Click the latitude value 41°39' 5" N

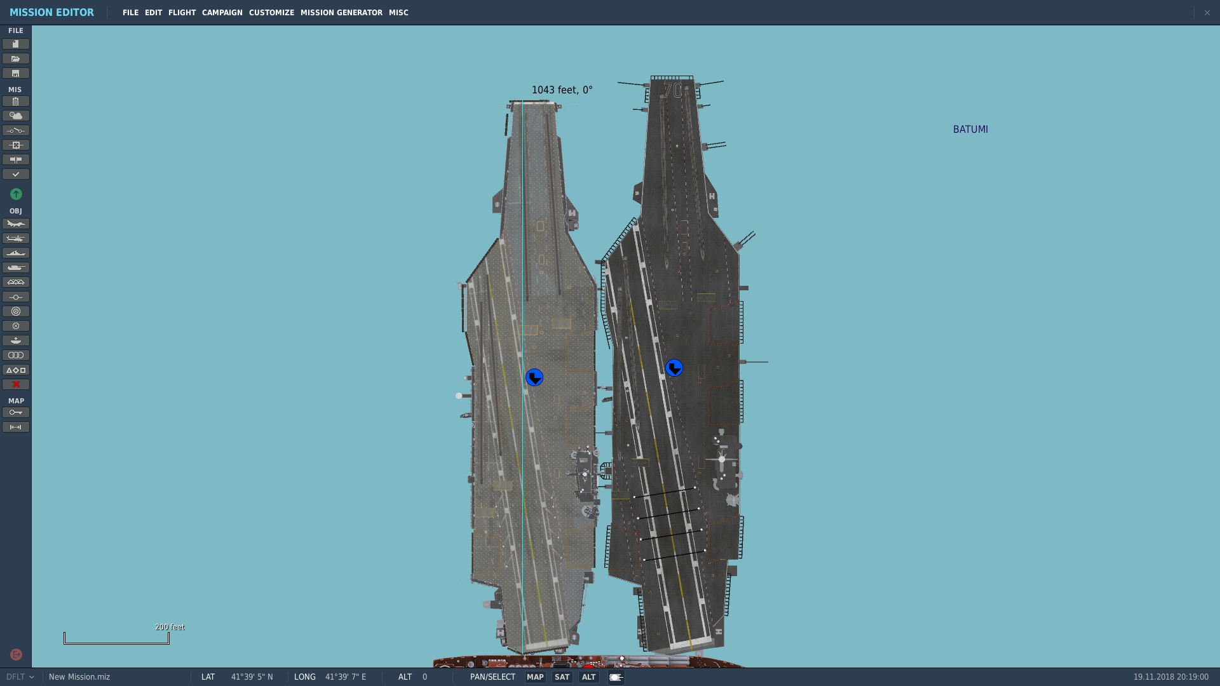point(252,677)
